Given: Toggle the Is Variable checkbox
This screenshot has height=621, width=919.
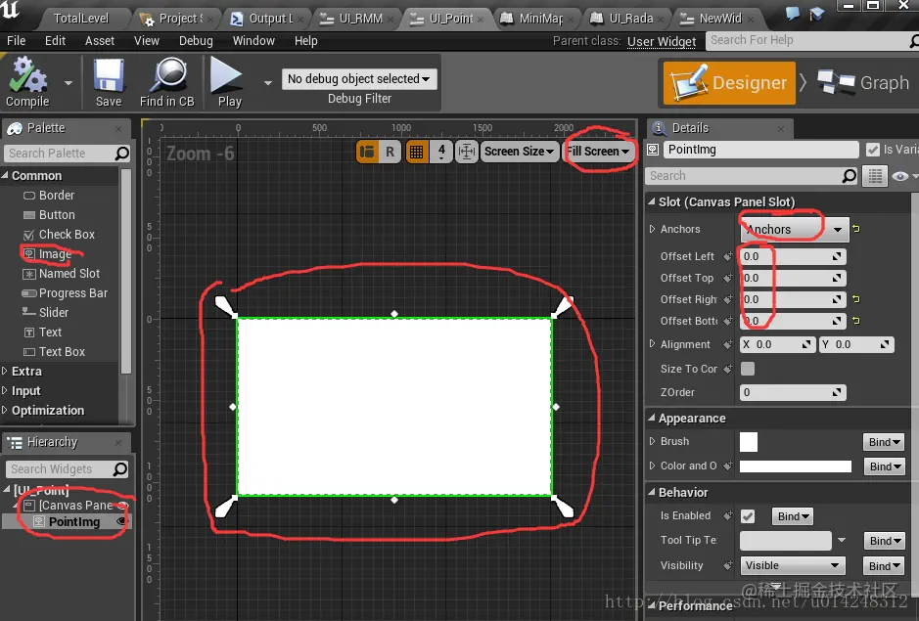Looking at the screenshot, I should (x=873, y=150).
